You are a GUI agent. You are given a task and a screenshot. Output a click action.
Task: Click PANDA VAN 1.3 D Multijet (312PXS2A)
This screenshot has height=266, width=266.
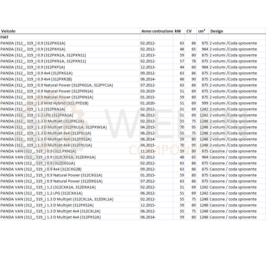coord(70,205)
